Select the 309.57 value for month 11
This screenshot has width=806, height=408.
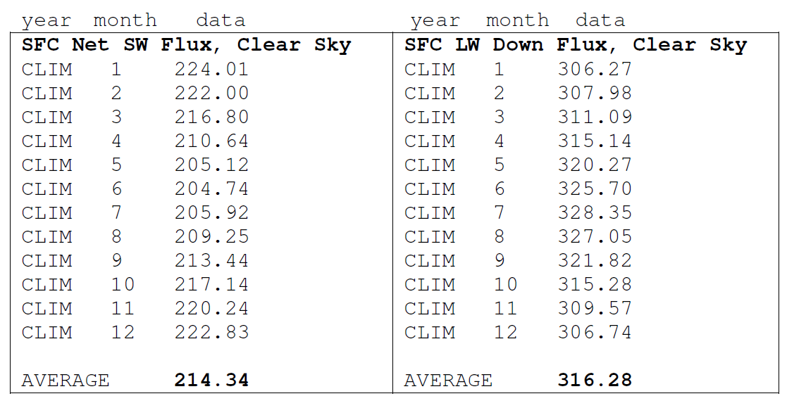[595, 308]
